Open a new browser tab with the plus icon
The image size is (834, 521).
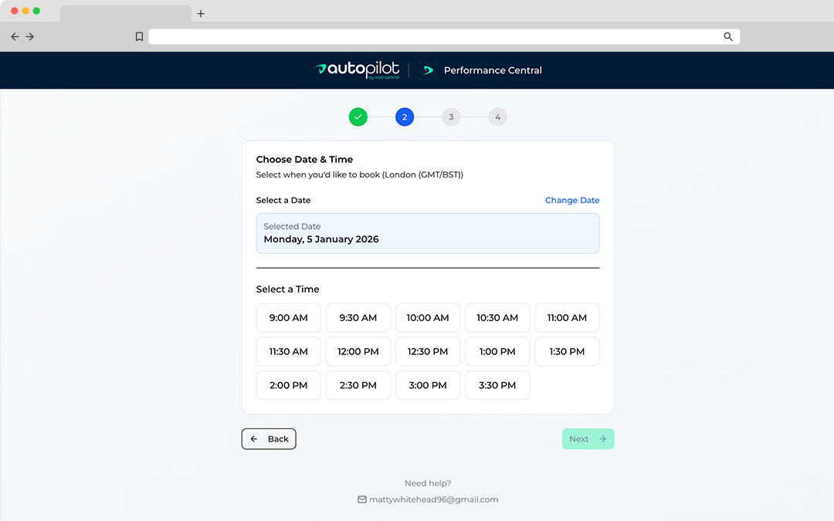click(x=201, y=12)
